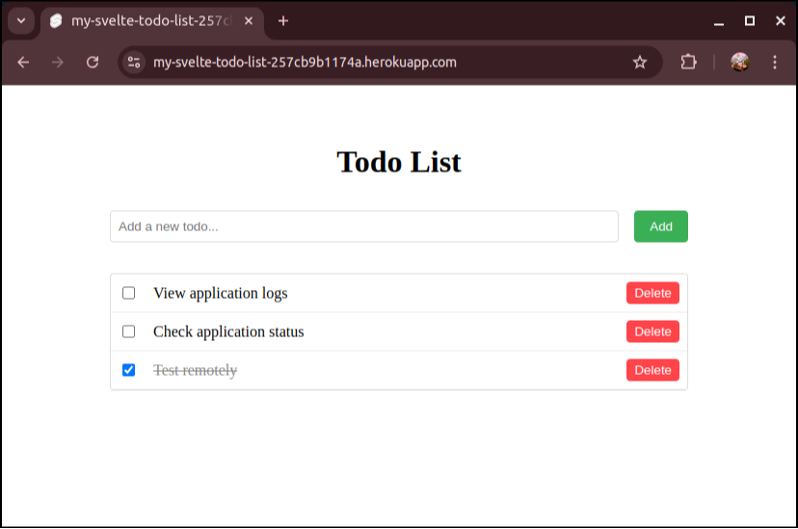Viewport: 798px width, 529px height.
Task: View site information icon in address bar
Action: [134, 62]
